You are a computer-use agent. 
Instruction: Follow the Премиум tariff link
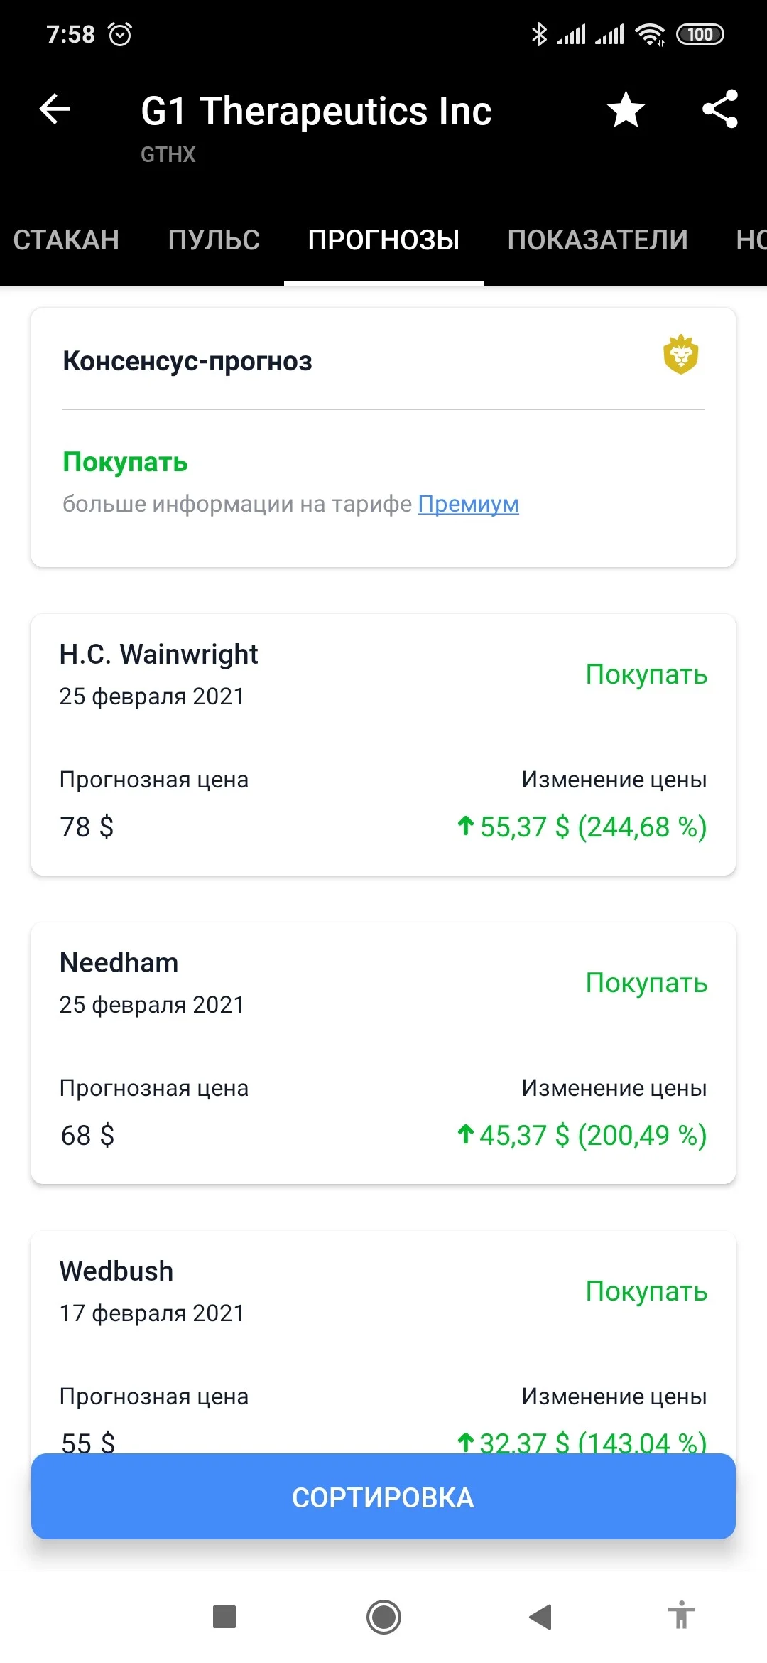pyautogui.click(x=468, y=504)
